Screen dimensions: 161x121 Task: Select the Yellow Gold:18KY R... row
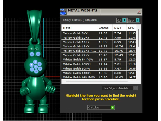coord(99,51)
